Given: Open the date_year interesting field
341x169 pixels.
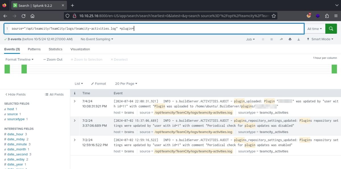Looking at the screenshot, I should pyautogui.click(x=15, y=164).
